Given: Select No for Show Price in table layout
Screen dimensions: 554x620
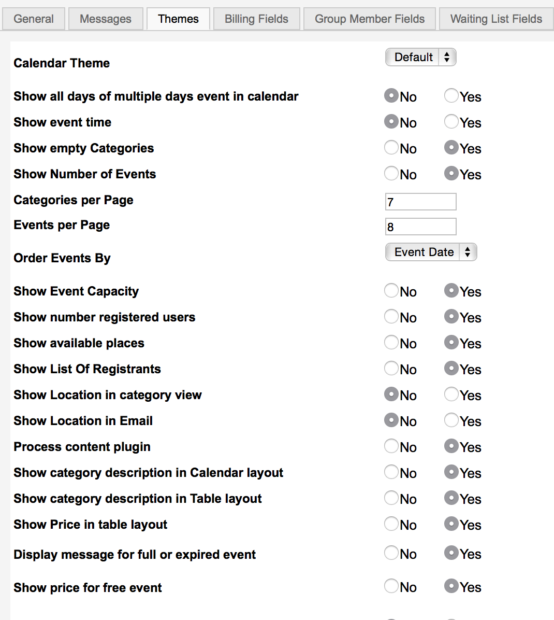Looking at the screenshot, I should [x=391, y=524].
